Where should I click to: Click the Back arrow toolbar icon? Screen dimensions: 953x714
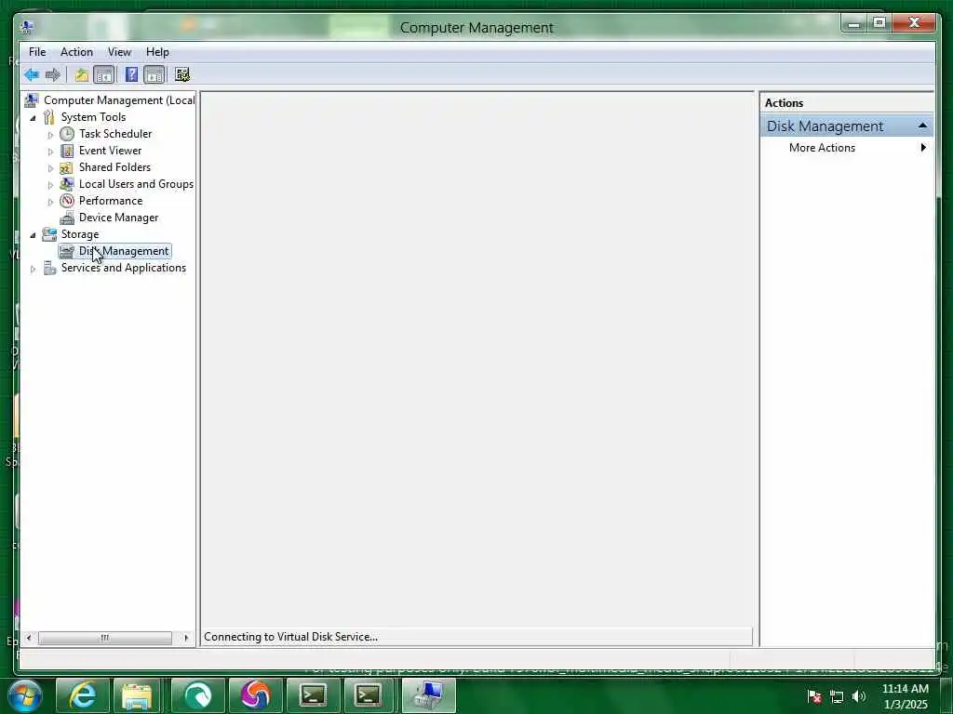[x=32, y=74]
